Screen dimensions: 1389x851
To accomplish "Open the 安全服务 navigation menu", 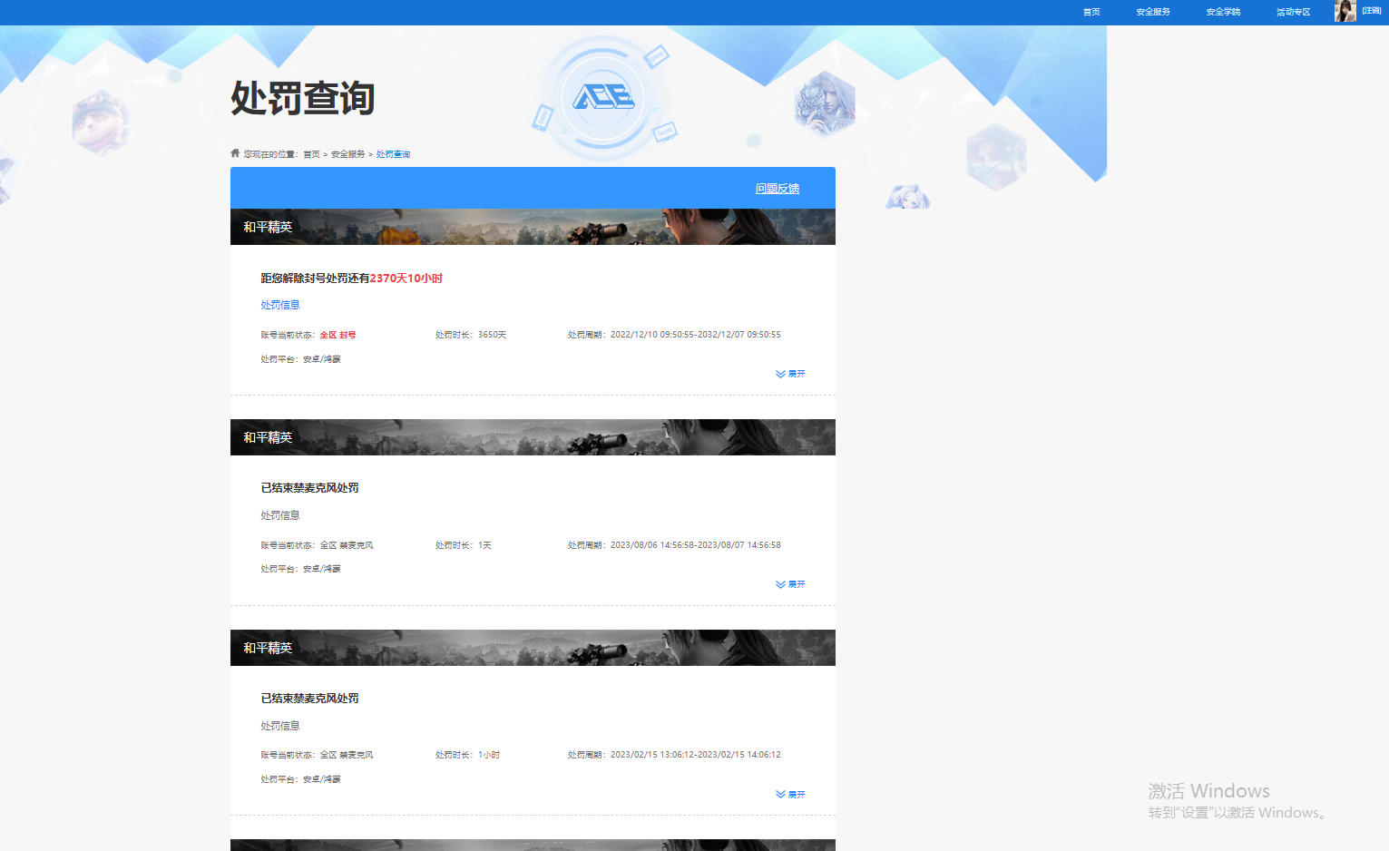I will [x=1153, y=12].
